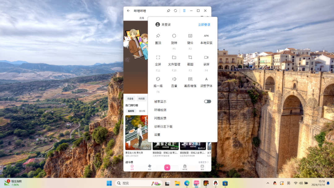This screenshot has height=188, width=334.
Task: Open the Windows Start menu
Action: tap(109, 183)
